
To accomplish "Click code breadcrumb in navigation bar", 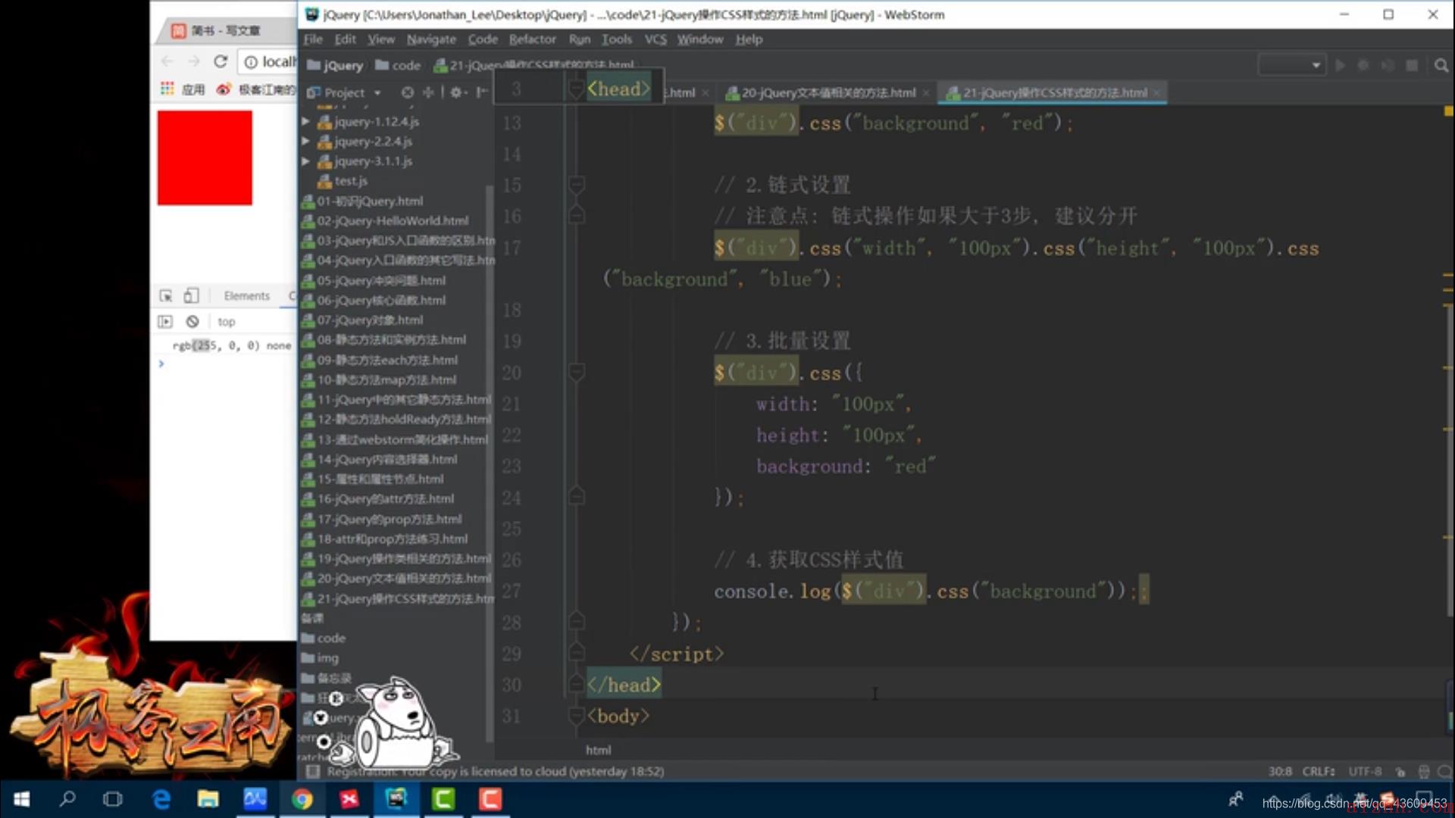I will pos(398,65).
